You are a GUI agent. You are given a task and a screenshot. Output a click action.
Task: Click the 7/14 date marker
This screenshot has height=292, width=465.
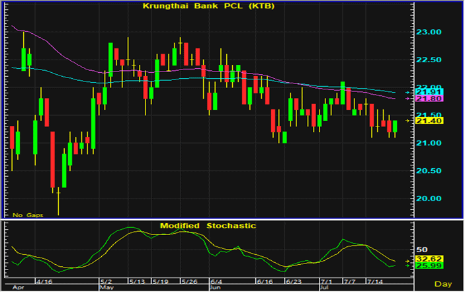click(374, 281)
